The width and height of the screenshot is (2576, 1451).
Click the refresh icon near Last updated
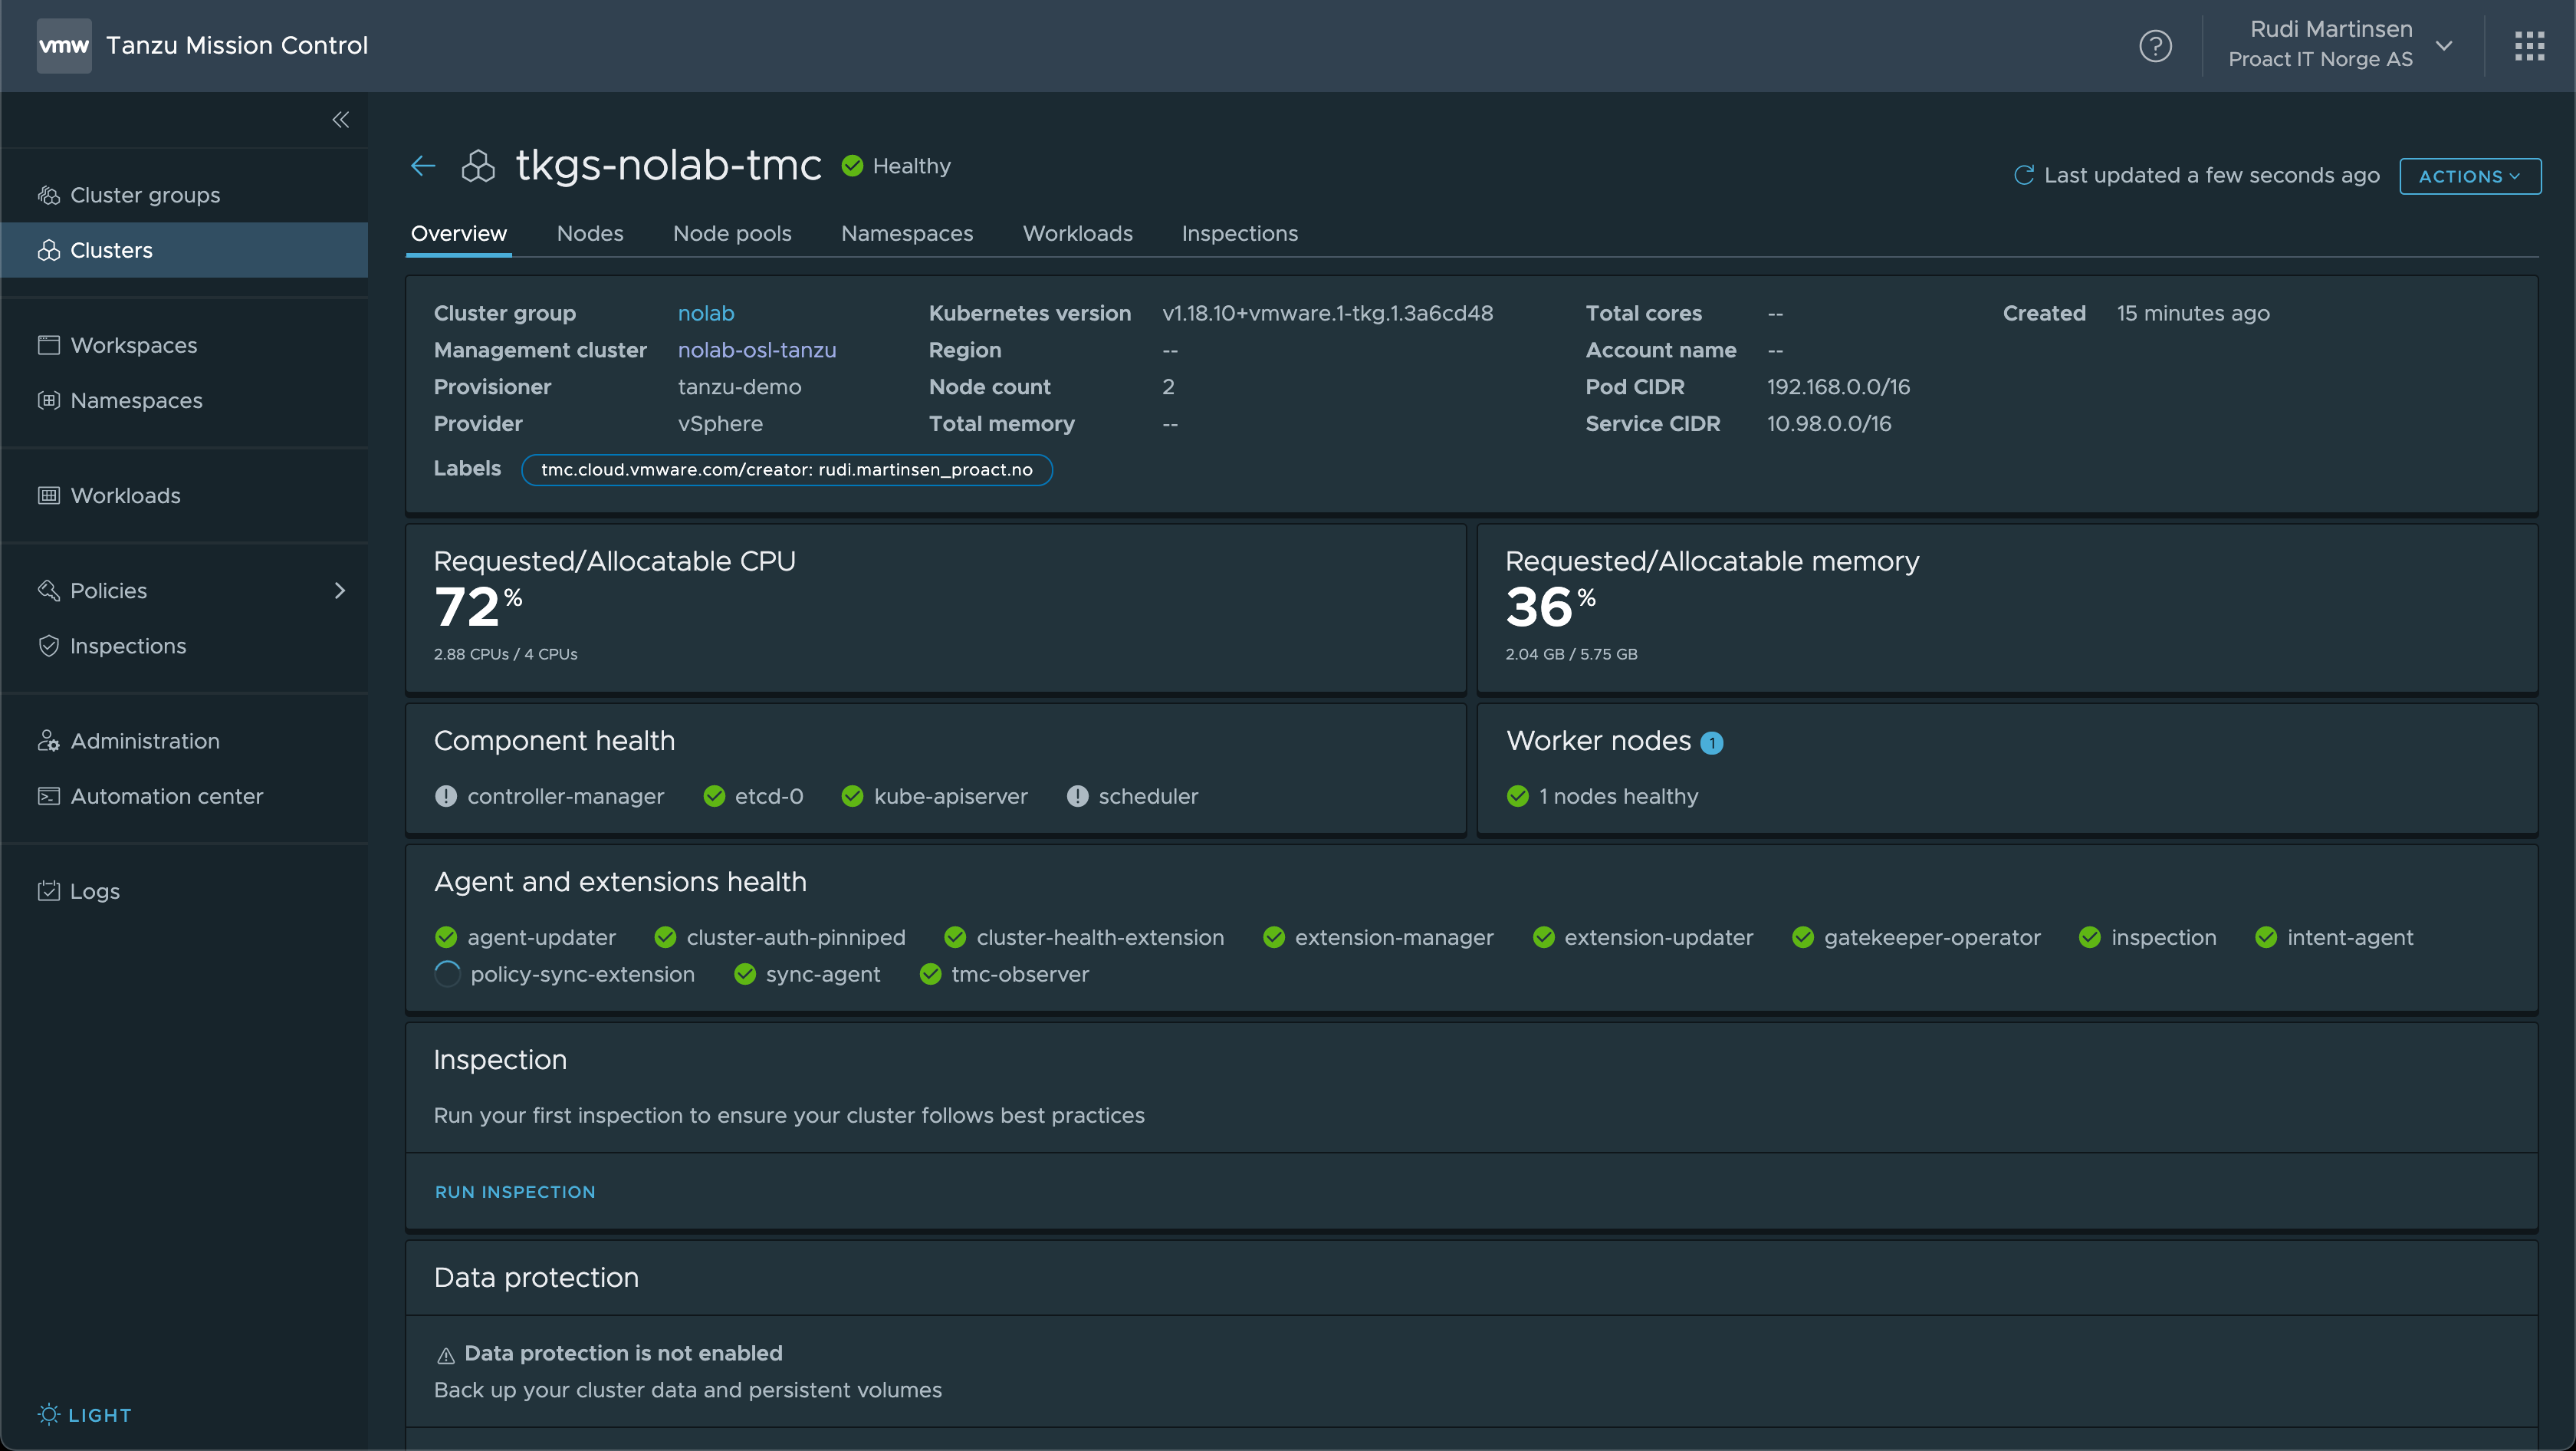pos(2023,176)
